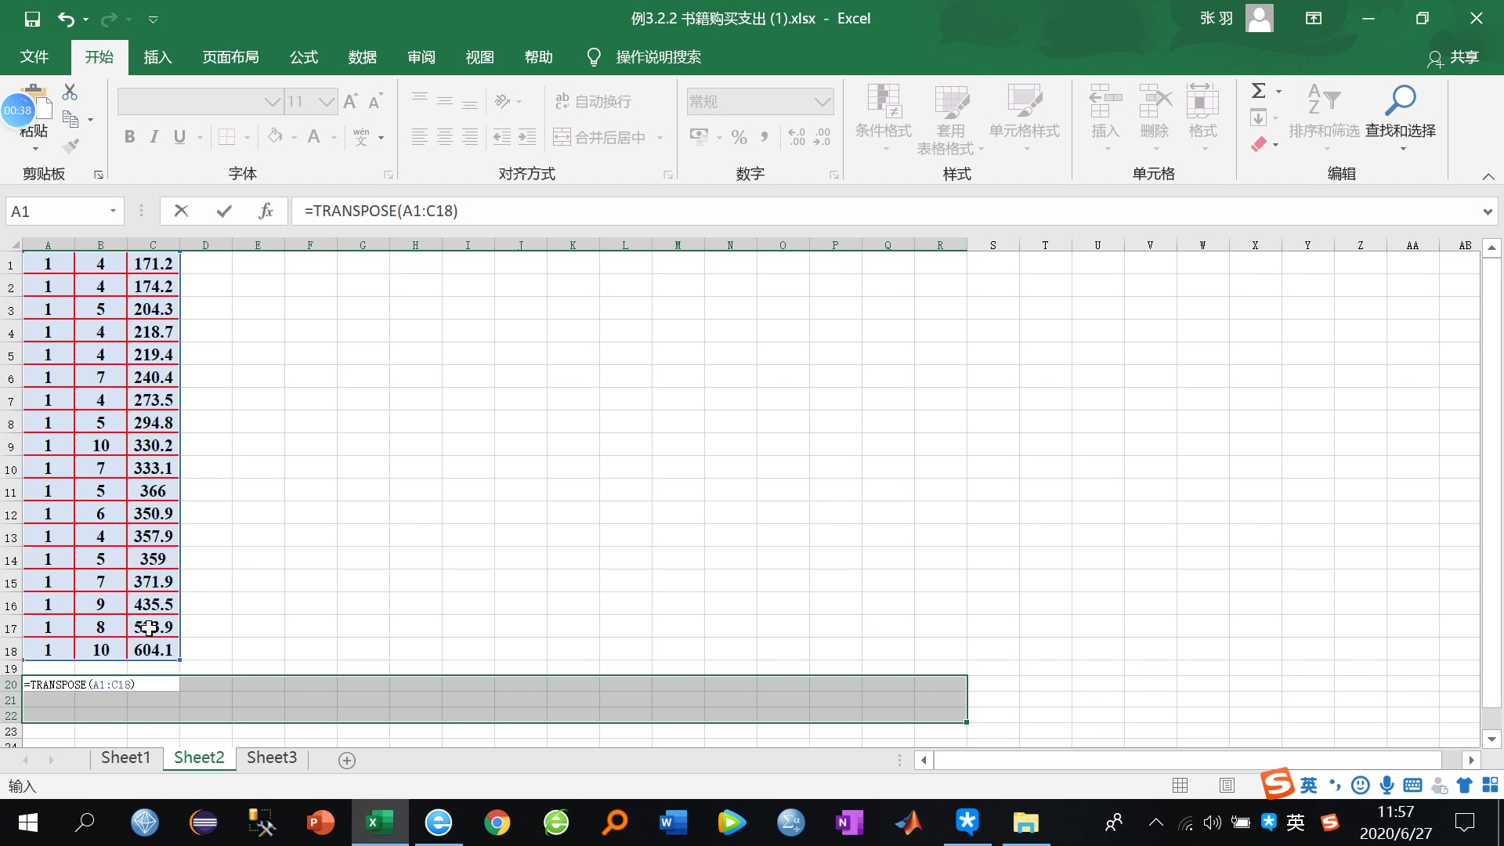Click the Undo arrow icon
Viewport: 1504px width, 846px height.
tap(66, 19)
